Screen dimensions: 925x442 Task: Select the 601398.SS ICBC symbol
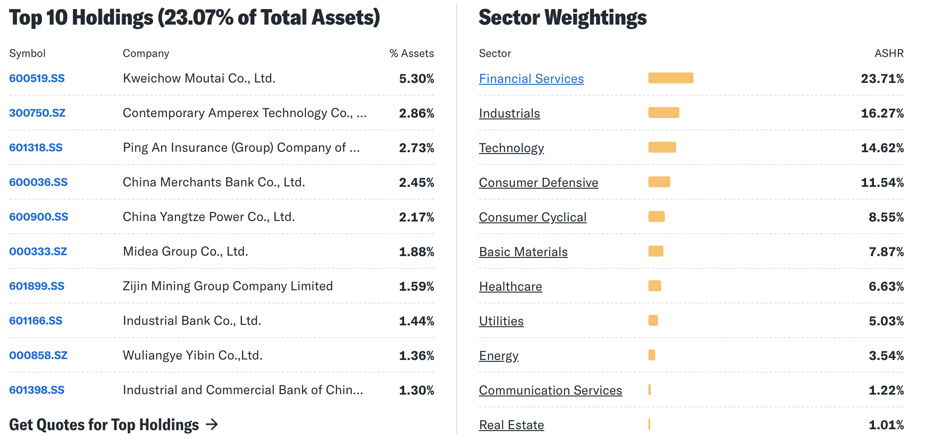coord(37,390)
